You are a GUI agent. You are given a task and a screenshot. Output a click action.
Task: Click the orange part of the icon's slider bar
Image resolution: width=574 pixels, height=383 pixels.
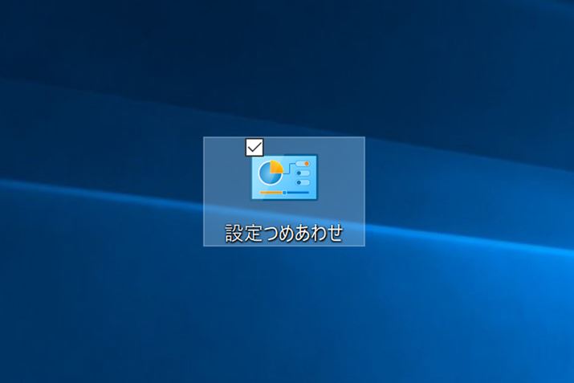point(271,193)
